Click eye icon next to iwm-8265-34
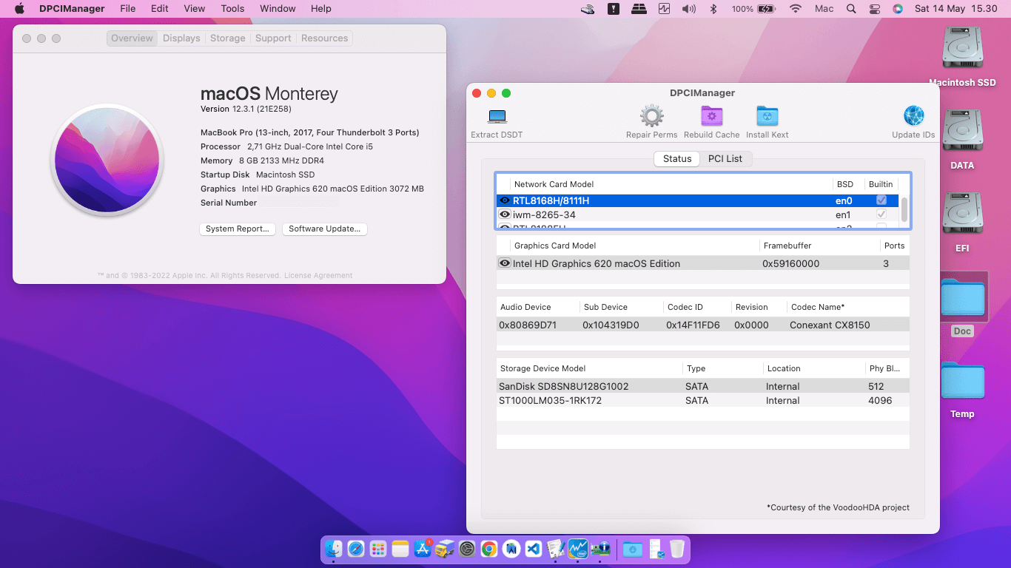The image size is (1011, 568). [x=505, y=214]
